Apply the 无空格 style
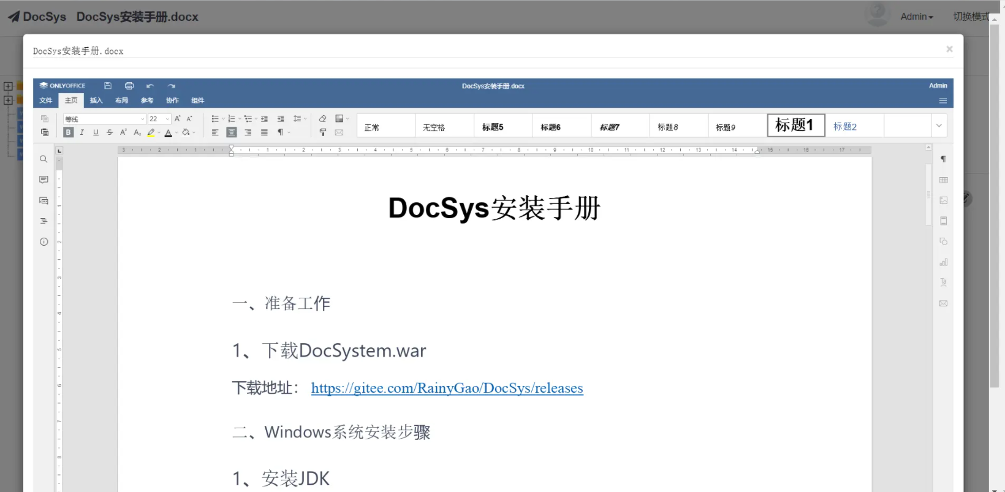 [x=444, y=126]
